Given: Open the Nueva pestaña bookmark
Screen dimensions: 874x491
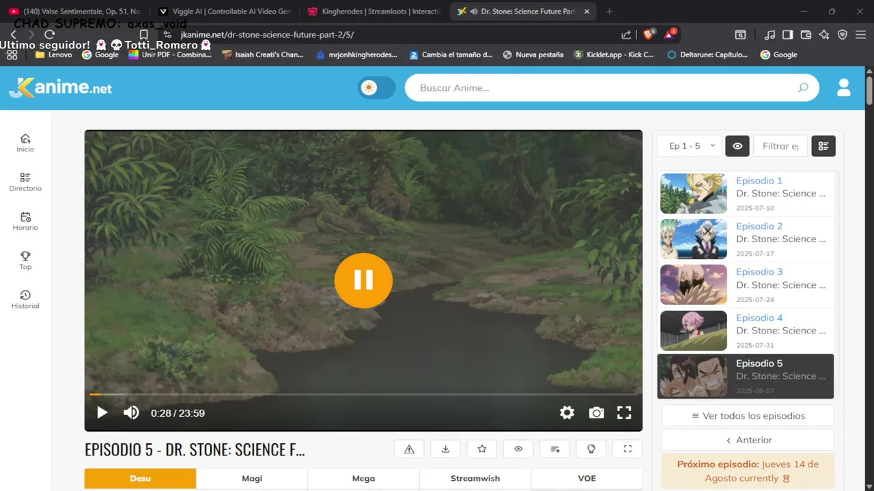Looking at the screenshot, I should click(x=533, y=55).
